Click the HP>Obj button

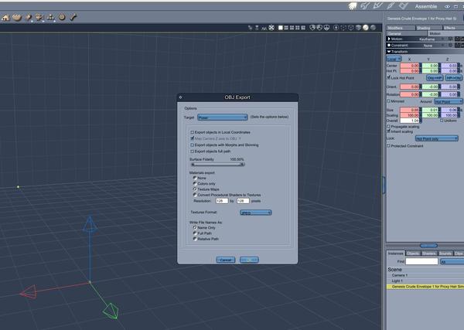click(454, 78)
